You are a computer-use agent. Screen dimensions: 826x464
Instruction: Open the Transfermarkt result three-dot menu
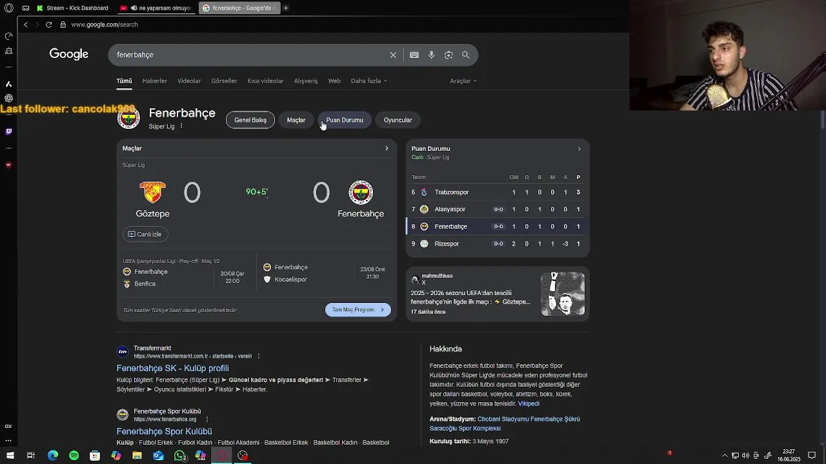click(x=259, y=356)
